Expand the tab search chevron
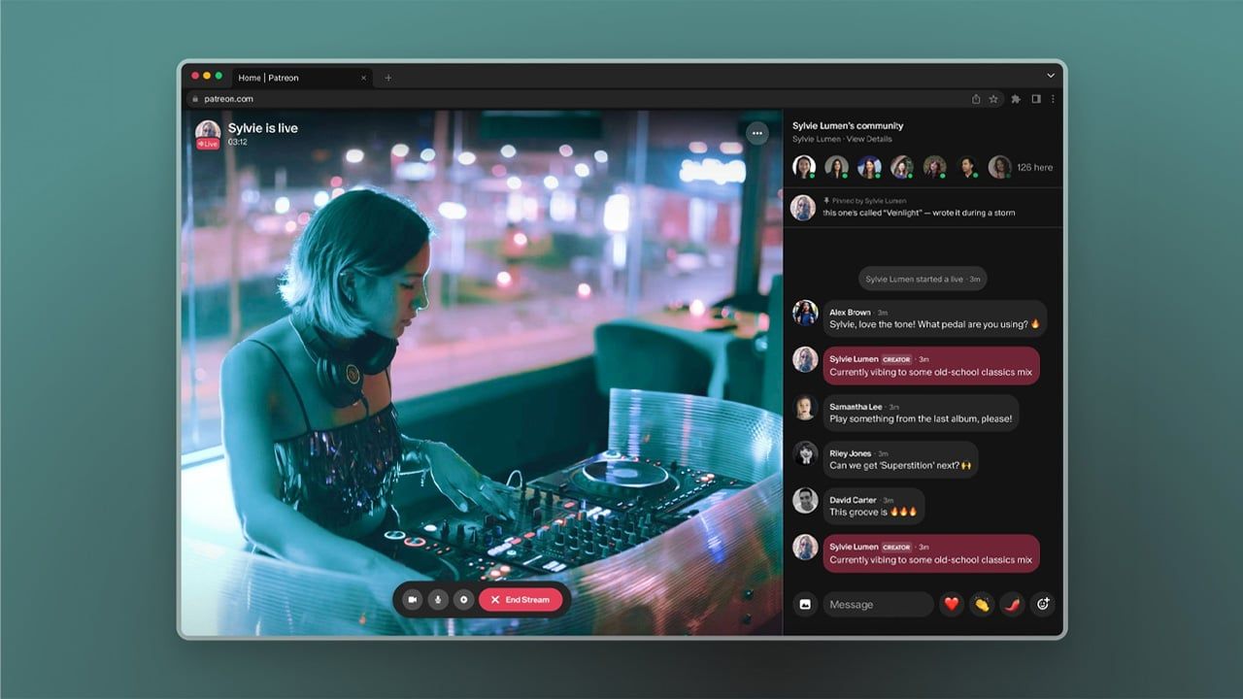The width and height of the screenshot is (1243, 699). point(1050,76)
